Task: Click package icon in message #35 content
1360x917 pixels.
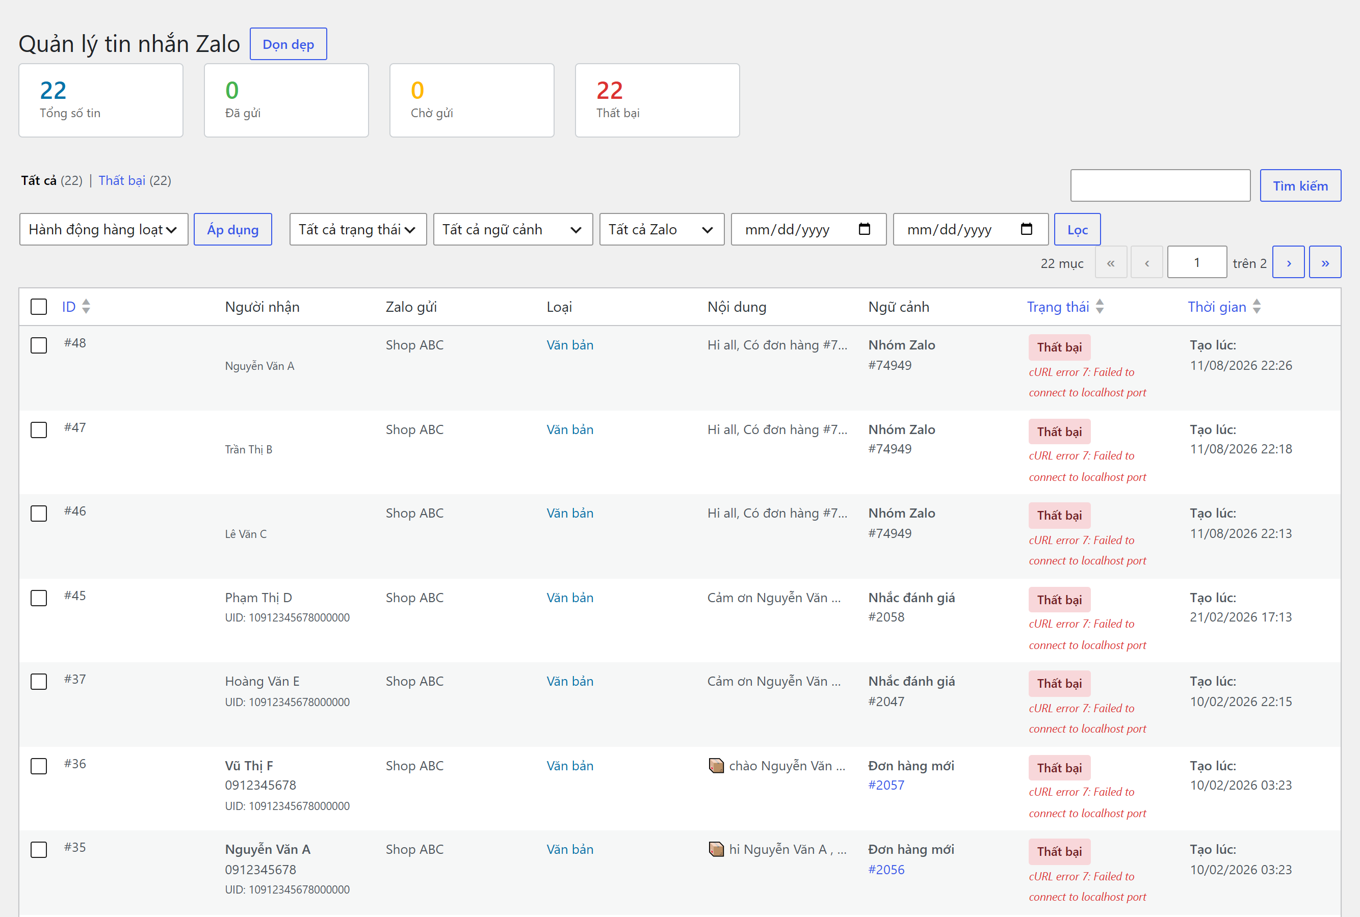Action: click(x=716, y=849)
